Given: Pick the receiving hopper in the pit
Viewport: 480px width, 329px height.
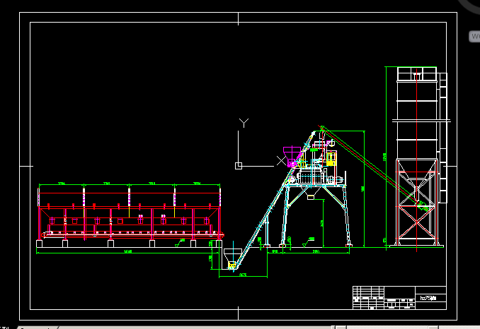Looking at the screenshot, I should (x=233, y=258).
